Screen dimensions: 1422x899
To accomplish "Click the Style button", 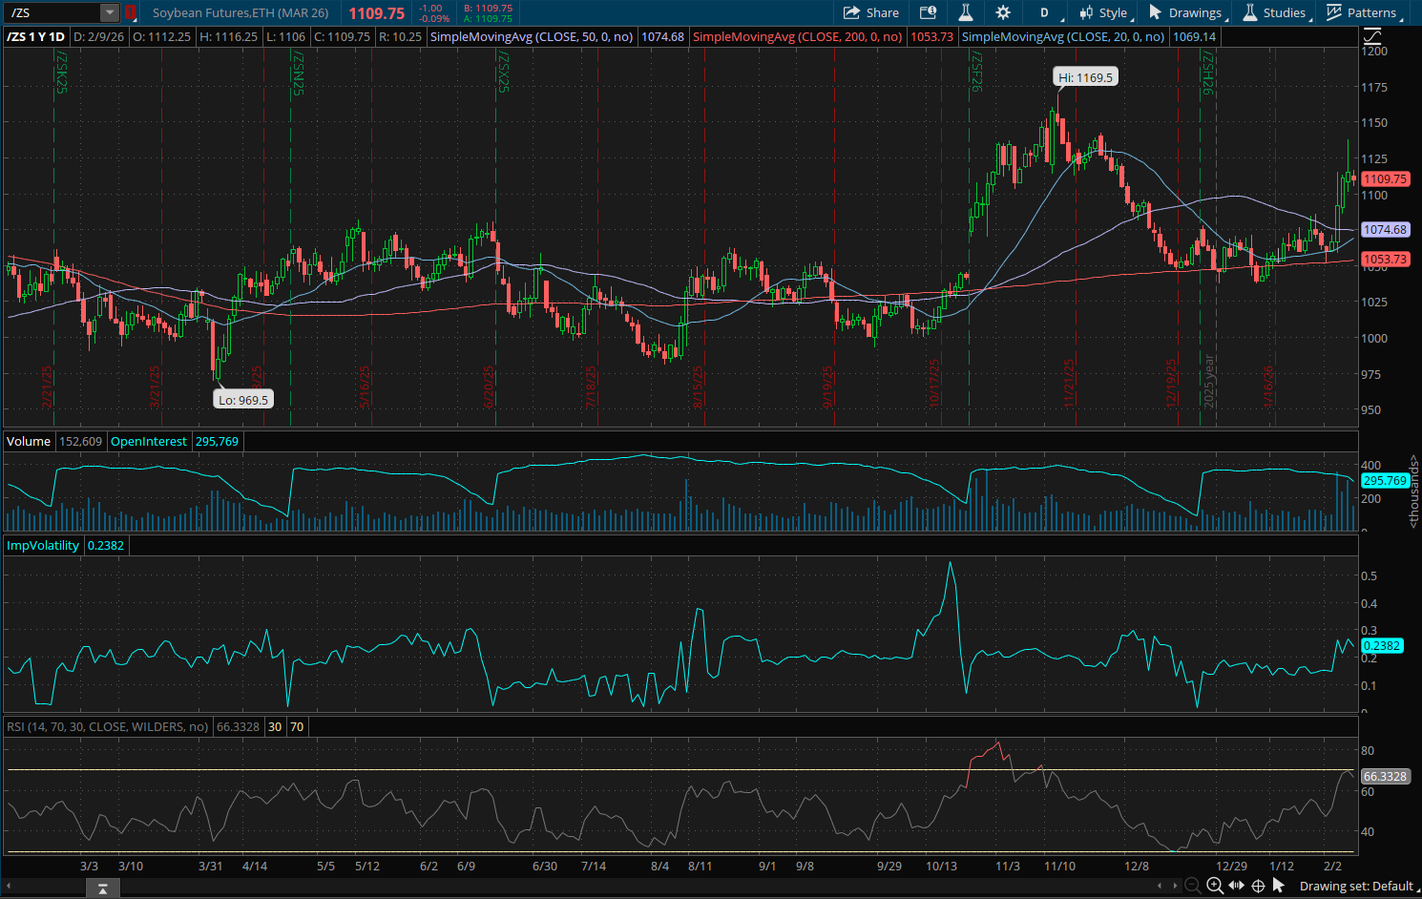I will point(1105,12).
